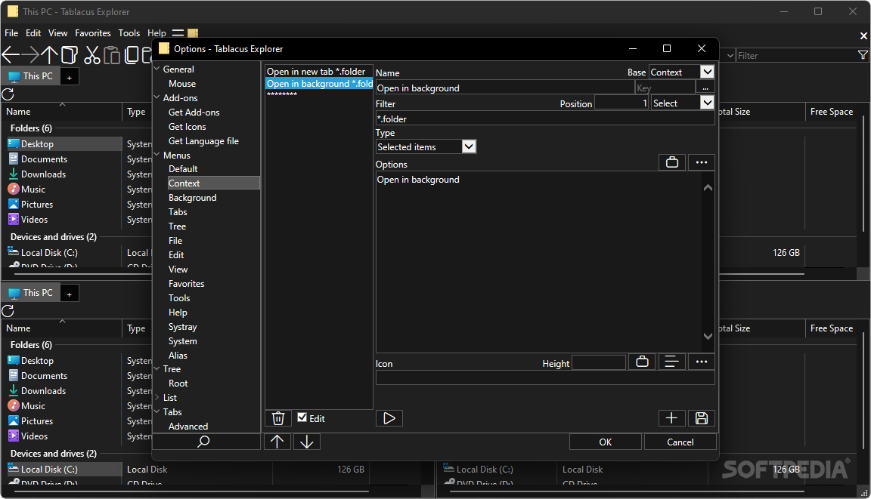Click the filter funnel icon
871x499 pixels.
pos(863,55)
